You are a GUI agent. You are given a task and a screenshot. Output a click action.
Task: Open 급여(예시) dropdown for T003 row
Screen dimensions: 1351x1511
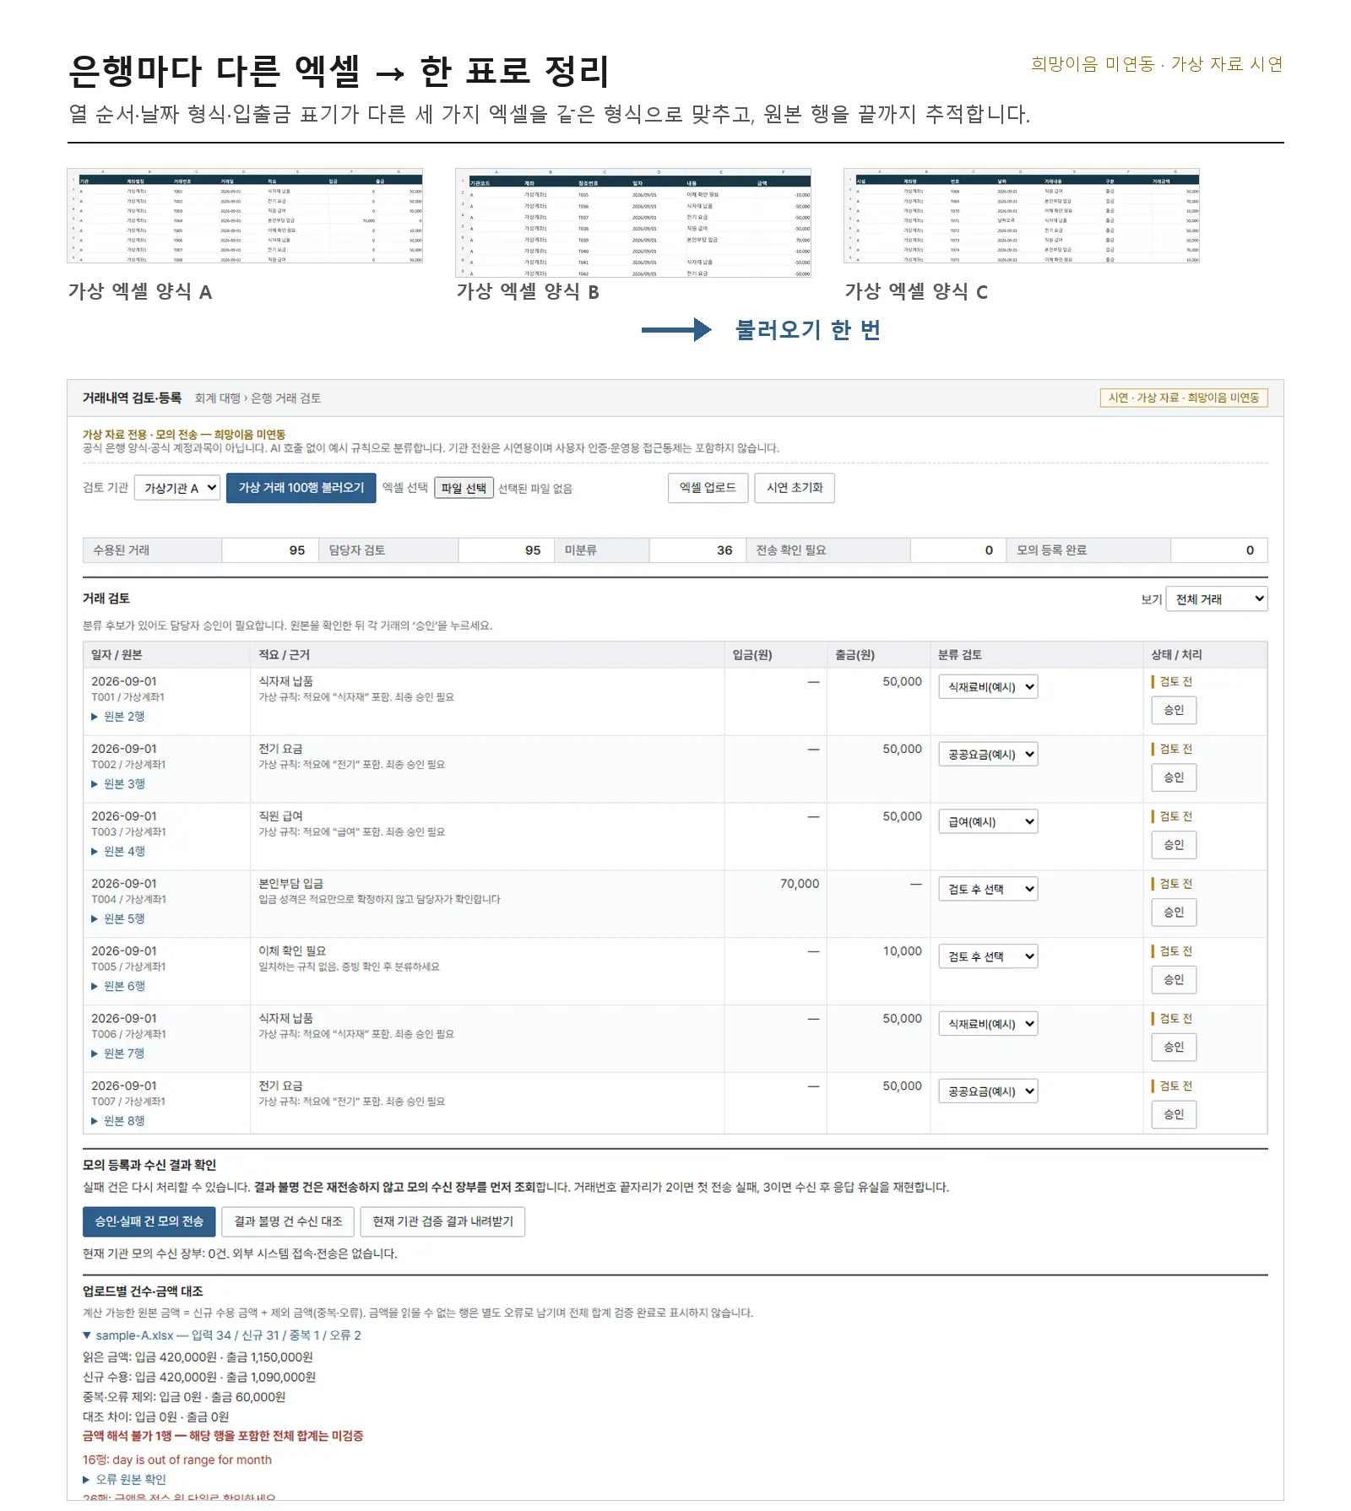tap(988, 822)
